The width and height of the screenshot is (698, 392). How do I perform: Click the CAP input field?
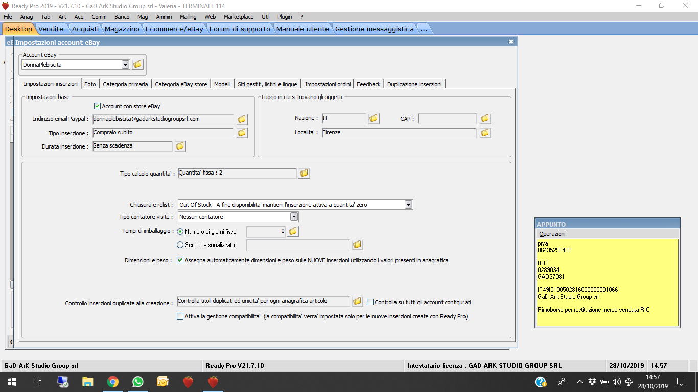447,119
